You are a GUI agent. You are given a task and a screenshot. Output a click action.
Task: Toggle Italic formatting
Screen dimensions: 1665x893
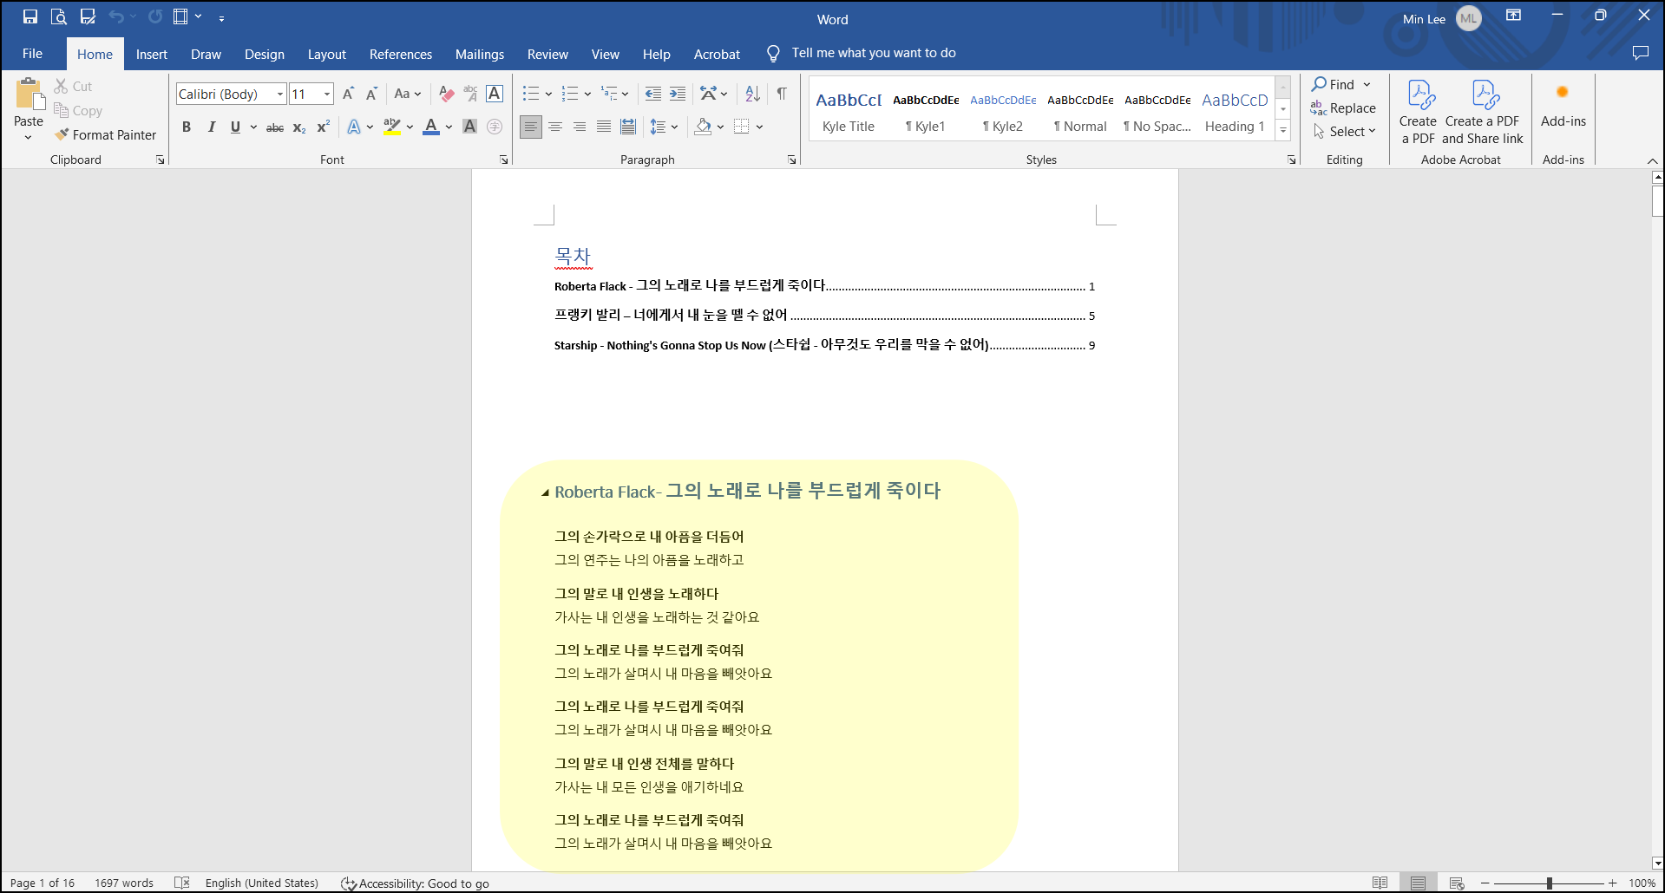pyautogui.click(x=211, y=127)
